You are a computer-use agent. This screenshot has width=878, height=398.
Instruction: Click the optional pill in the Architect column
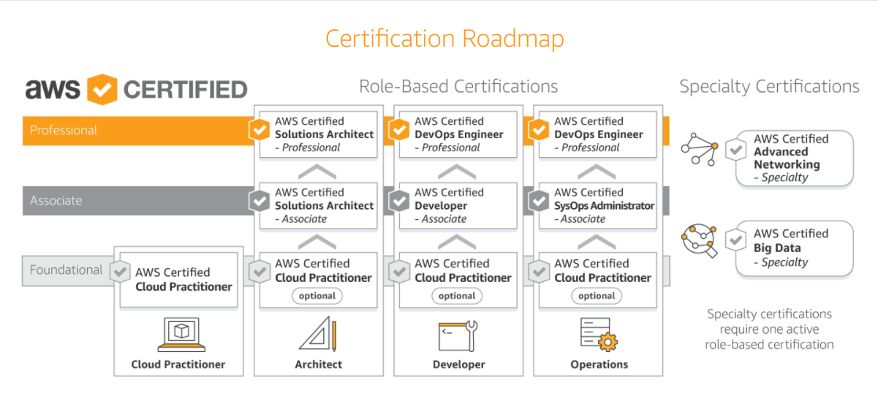317,296
